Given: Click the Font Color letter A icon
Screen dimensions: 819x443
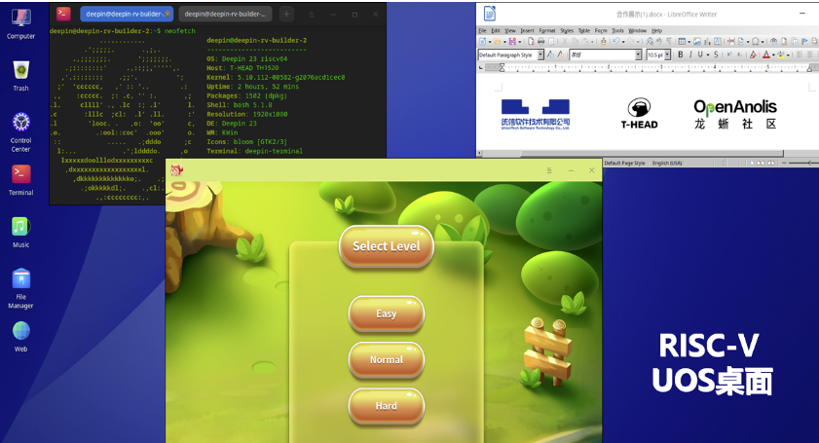Looking at the screenshot, I should [x=765, y=55].
